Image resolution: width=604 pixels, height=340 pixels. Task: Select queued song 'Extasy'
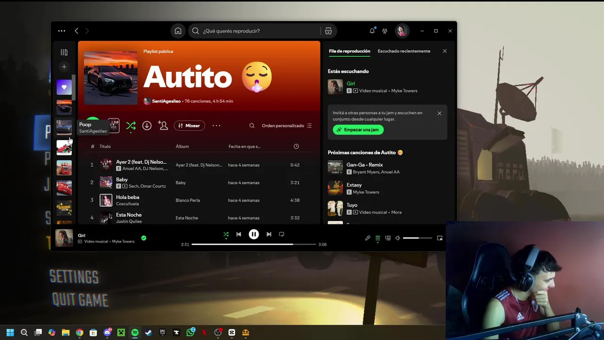[387, 188]
